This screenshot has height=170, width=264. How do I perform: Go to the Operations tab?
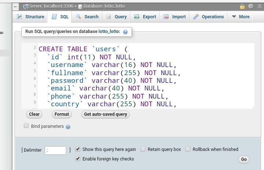(x=209, y=17)
